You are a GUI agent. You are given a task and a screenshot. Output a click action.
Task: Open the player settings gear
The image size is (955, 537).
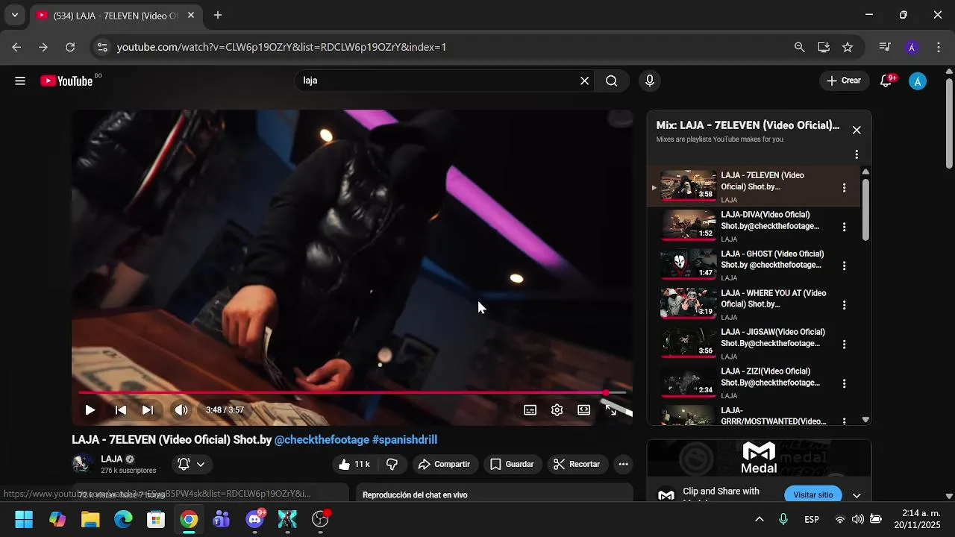[557, 409]
